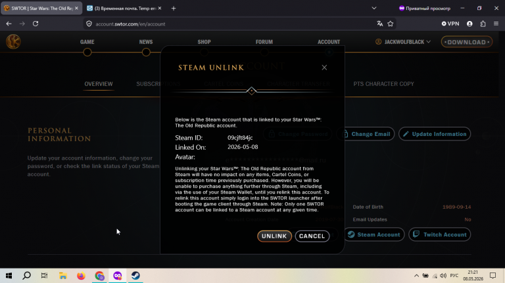Click the battery tray icon
The height and width of the screenshot is (283, 505).
coord(425,276)
